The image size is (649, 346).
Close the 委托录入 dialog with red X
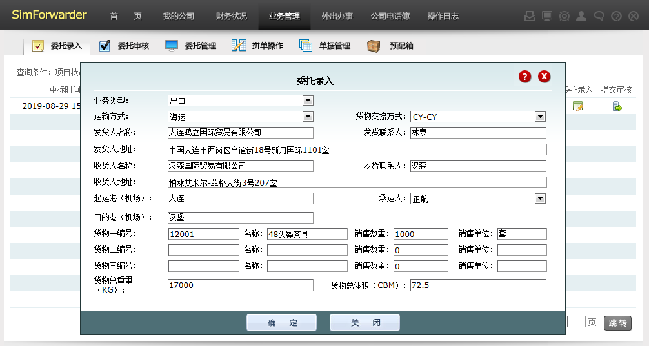click(544, 77)
